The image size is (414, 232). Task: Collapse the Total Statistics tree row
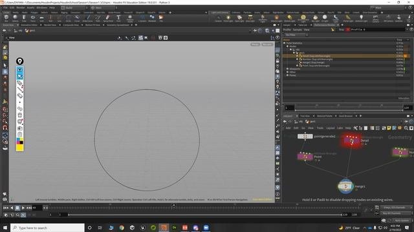coord(285,43)
